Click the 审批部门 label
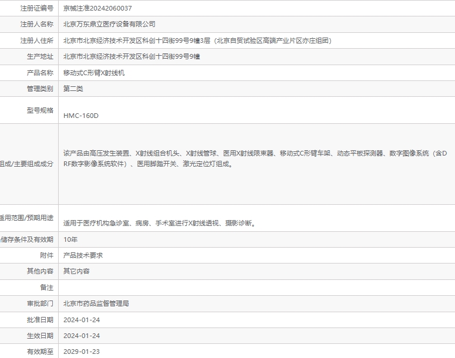The width and height of the screenshot is (455, 358). pyautogui.click(x=40, y=304)
